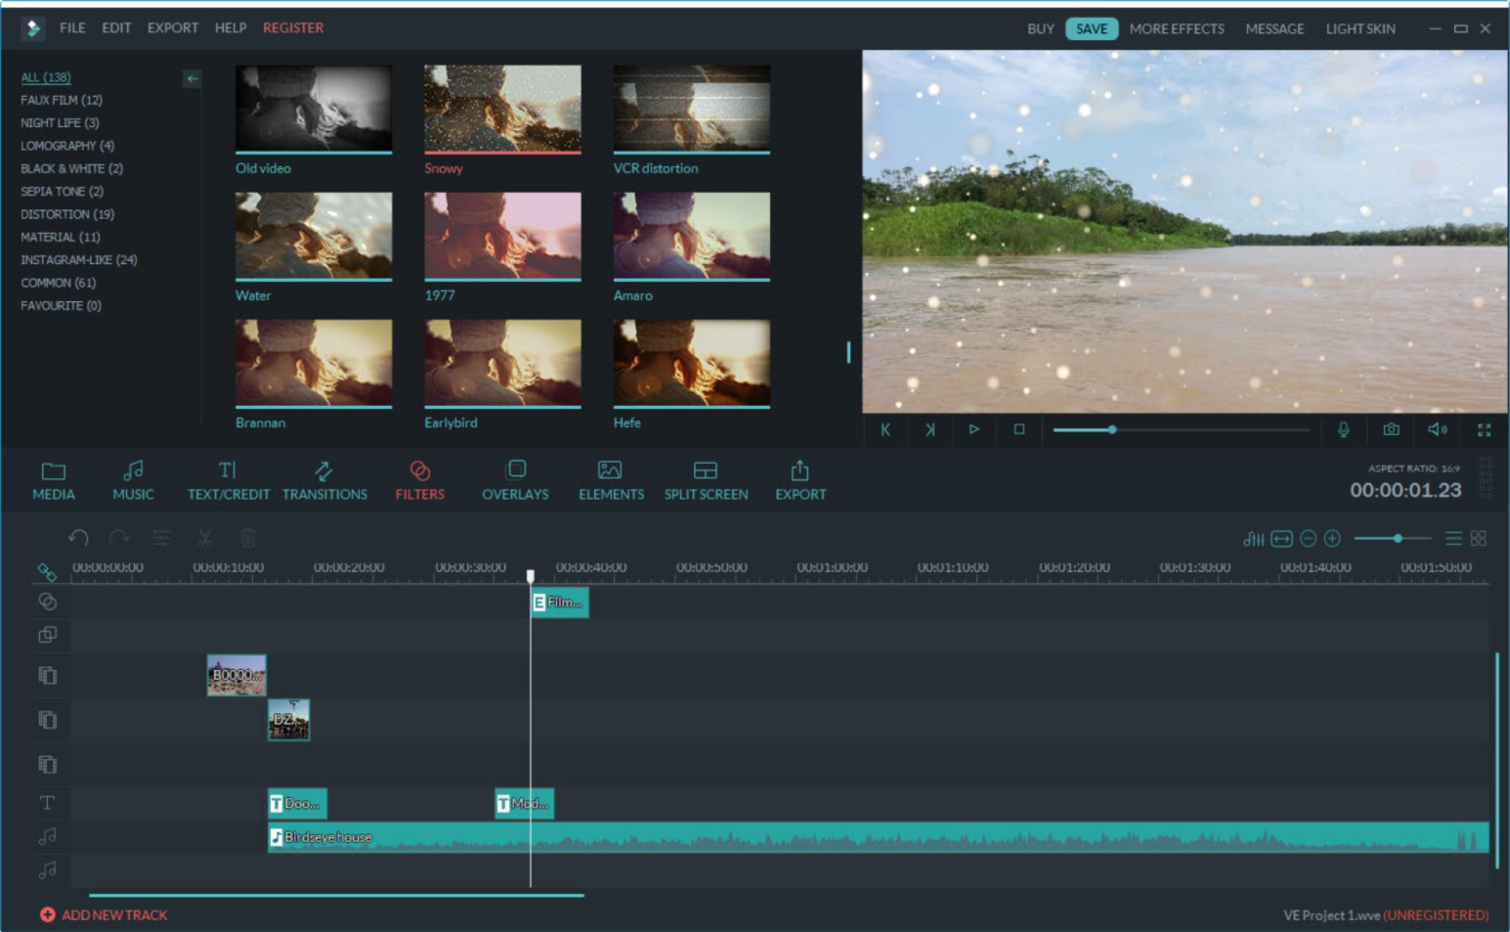Select the Film... filter clip on timeline

(560, 602)
